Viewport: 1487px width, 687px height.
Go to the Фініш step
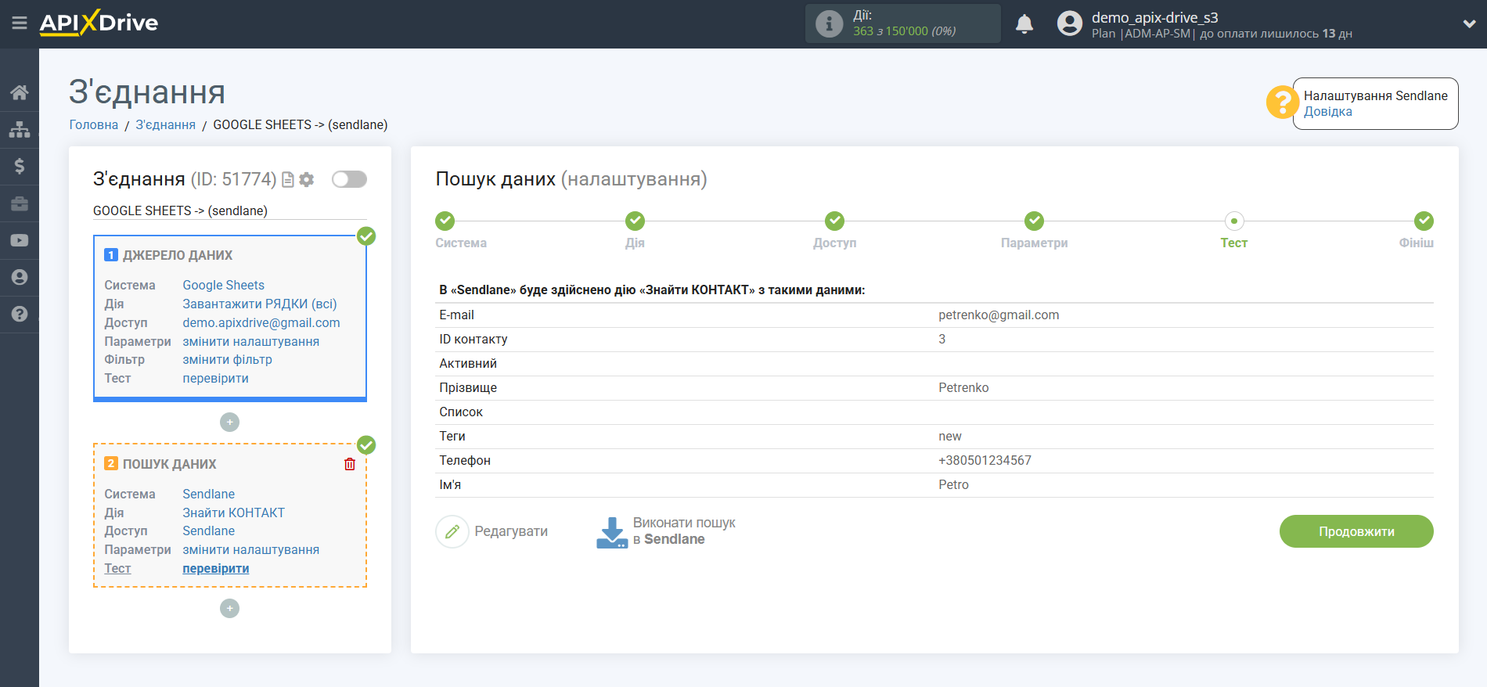[x=1424, y=221]
